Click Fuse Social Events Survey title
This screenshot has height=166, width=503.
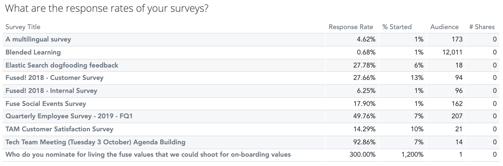(x=46, y=104)
